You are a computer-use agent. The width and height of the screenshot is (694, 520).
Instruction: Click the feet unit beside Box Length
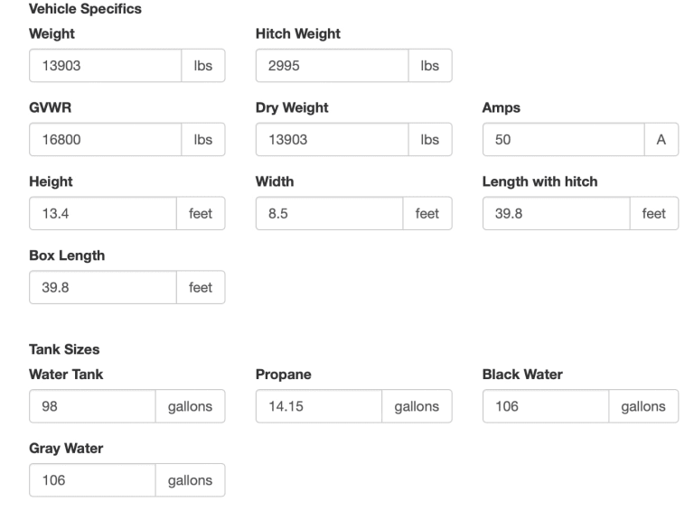coord(201,288)
